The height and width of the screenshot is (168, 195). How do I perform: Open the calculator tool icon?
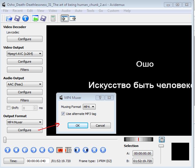(53, 19)
